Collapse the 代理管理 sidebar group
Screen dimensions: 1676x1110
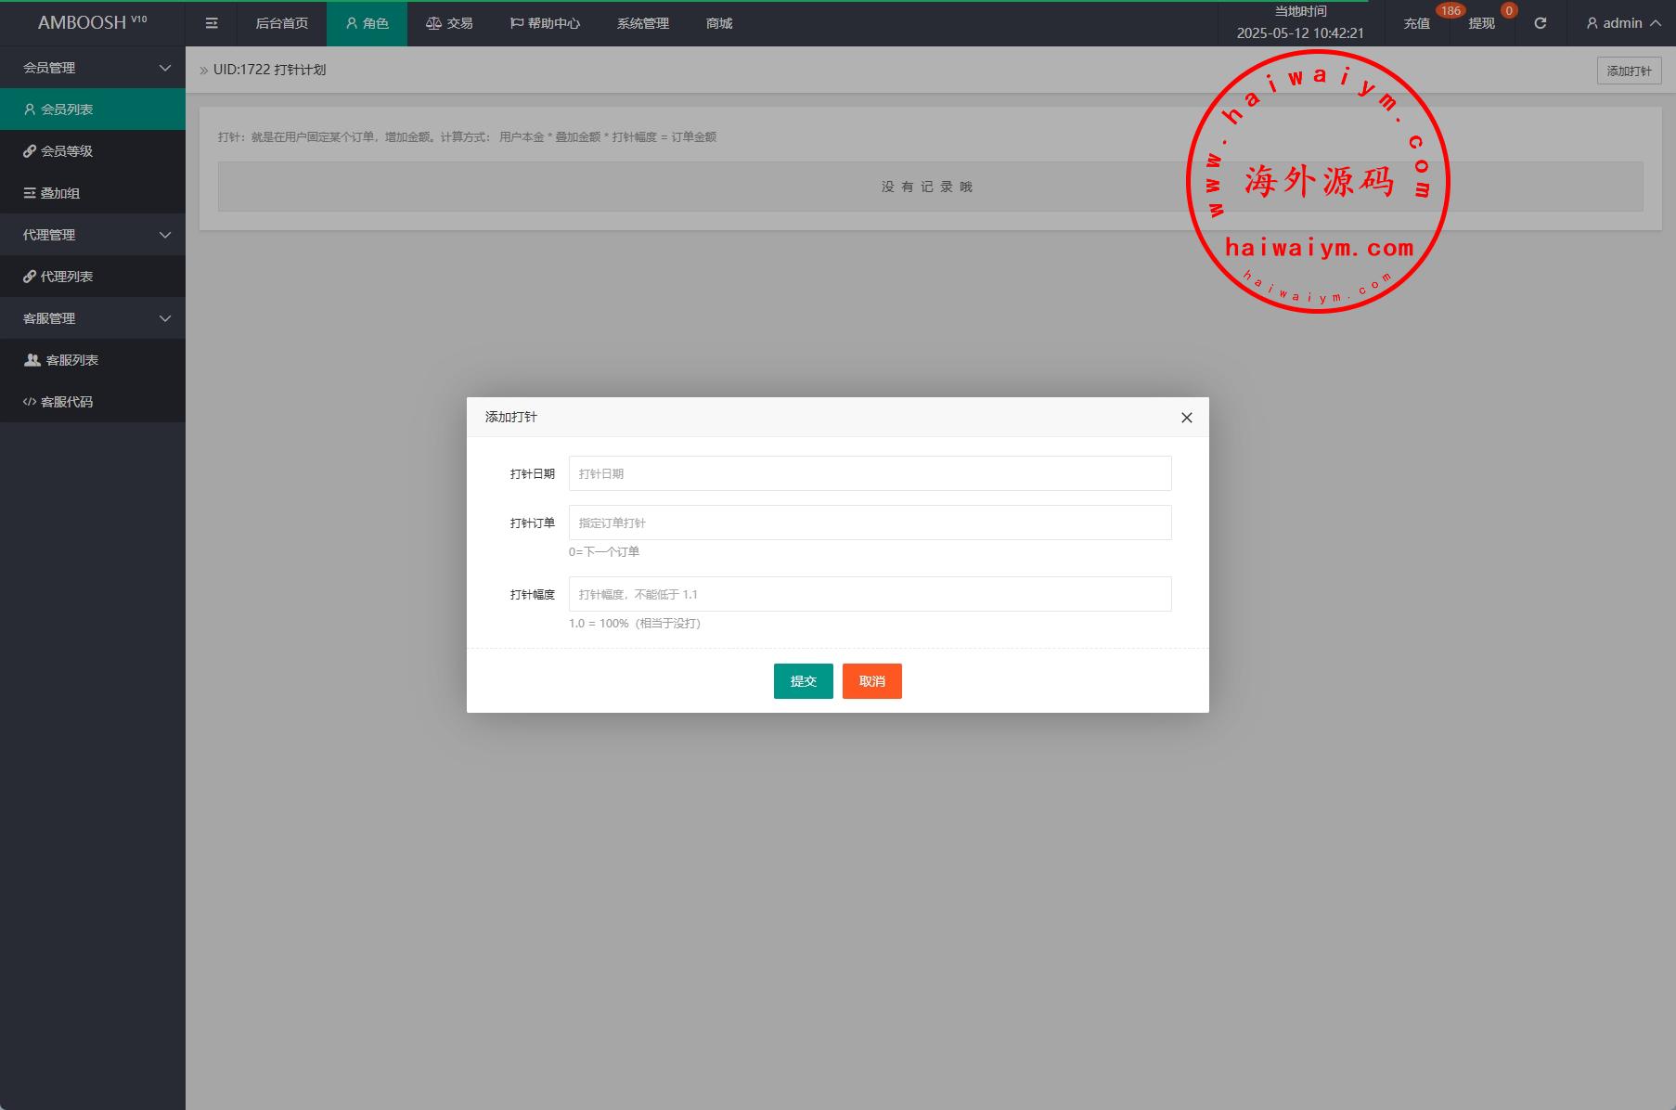pyautogui.click(x=93, y=235)
